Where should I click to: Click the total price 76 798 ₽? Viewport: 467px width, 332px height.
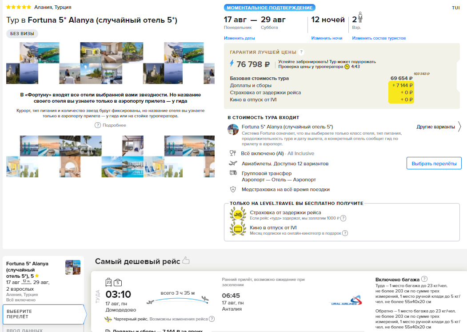pyautogui.click(x=253, y=64)
